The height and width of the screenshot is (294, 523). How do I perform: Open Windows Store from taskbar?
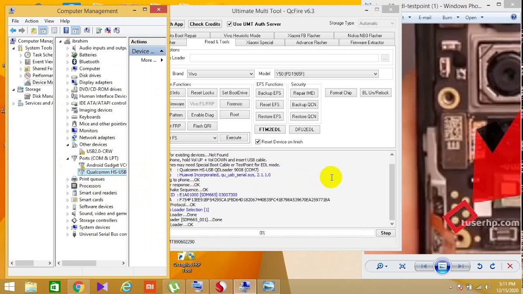54,287
